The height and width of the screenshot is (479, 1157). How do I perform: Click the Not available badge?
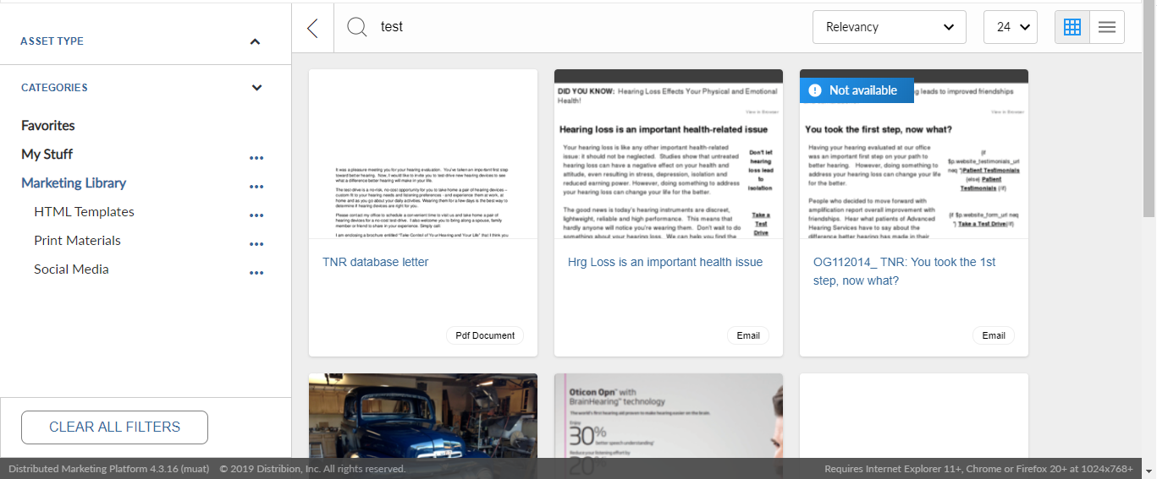pos(857,90)
